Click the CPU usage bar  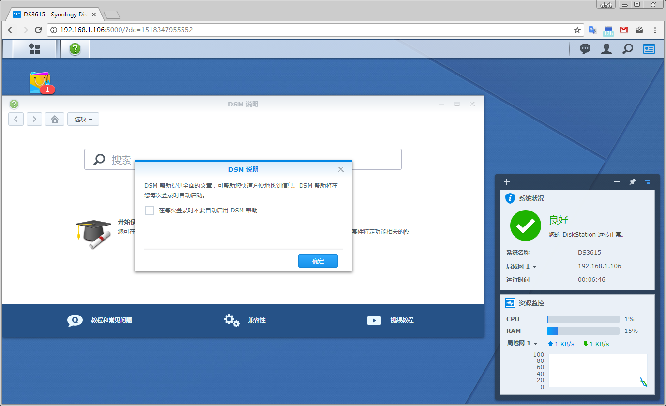click(583, 319)
